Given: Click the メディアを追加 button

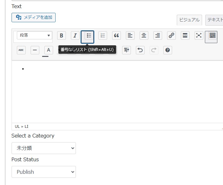Looking at the screenshot, I should point(33,17).
